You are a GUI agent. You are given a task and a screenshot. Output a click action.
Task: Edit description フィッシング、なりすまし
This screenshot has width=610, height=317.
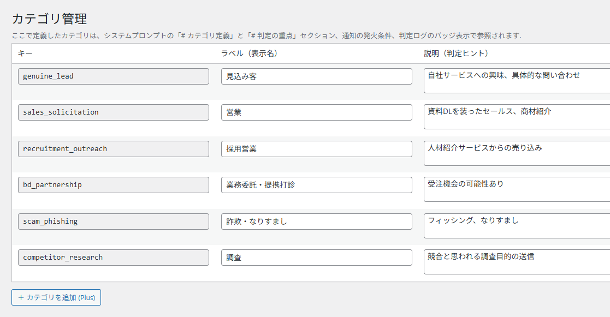[517, 226]
